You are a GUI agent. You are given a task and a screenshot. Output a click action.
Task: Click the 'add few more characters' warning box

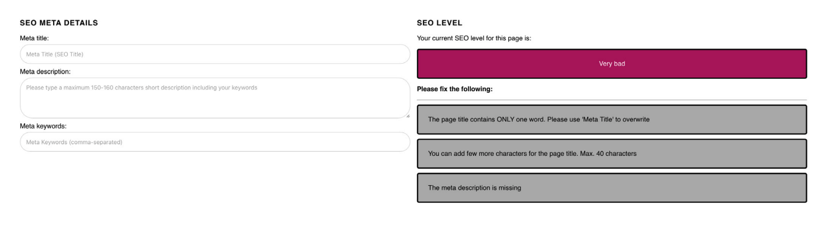(612, 154)
